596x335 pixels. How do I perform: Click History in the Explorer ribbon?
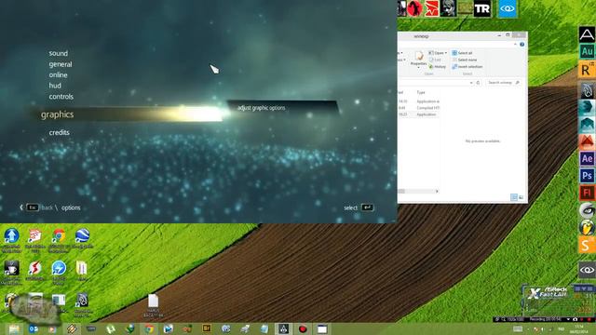438,66
